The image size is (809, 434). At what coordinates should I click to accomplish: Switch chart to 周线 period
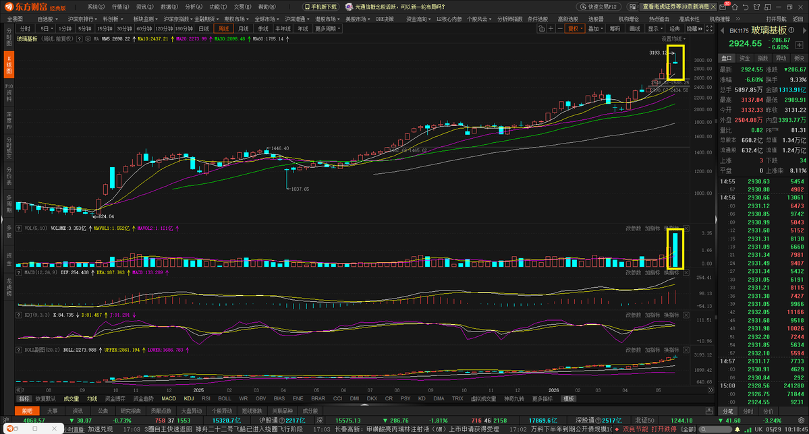point(223,29)
